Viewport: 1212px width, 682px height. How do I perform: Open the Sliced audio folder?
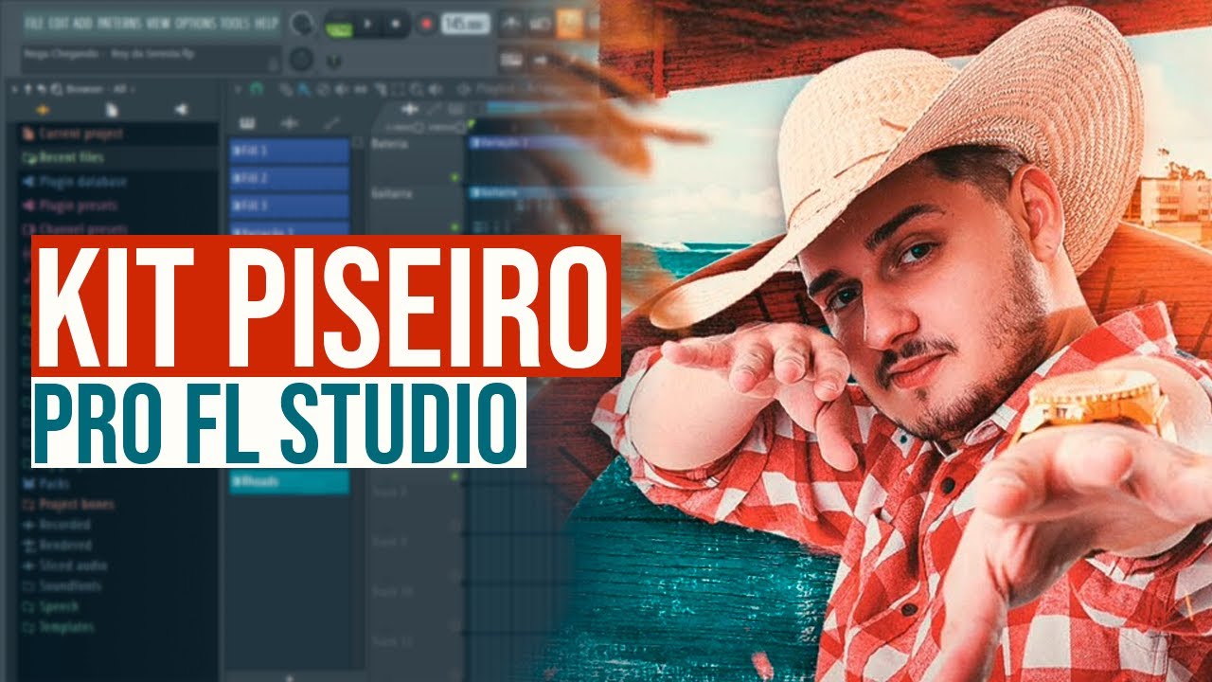tap(63, 565)
